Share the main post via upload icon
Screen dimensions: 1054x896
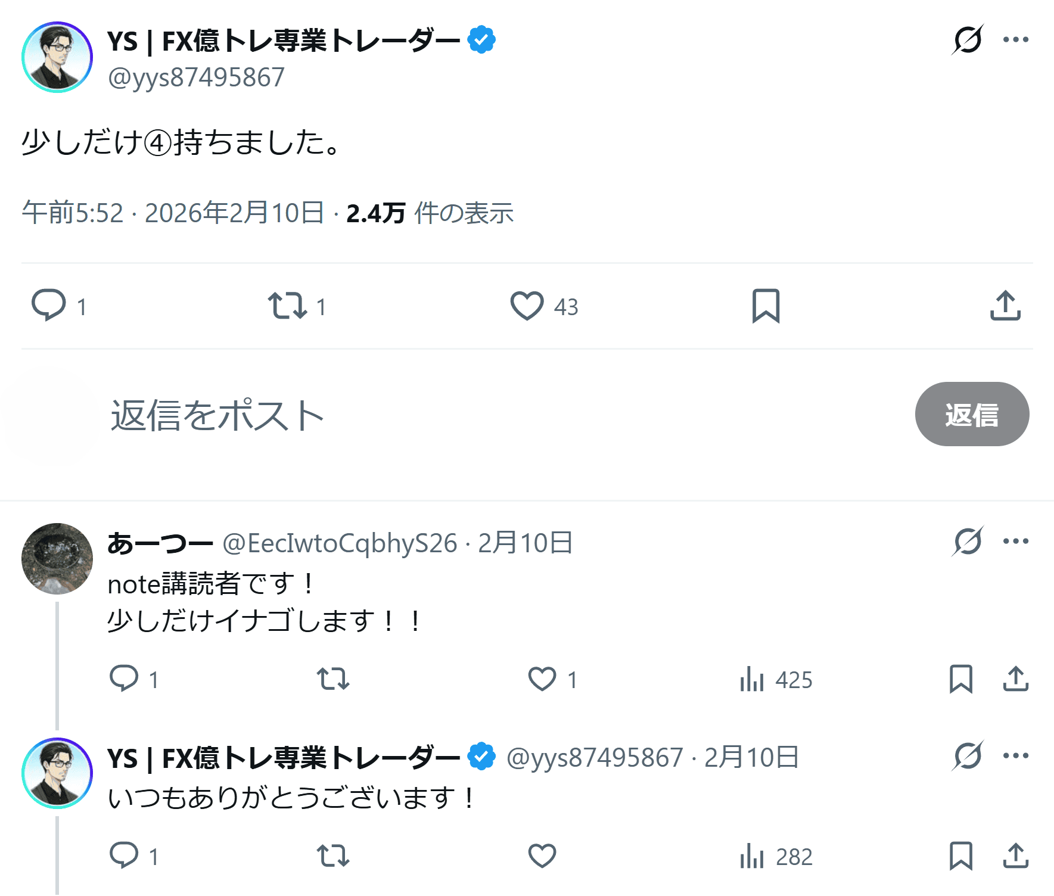(1005, 306)
